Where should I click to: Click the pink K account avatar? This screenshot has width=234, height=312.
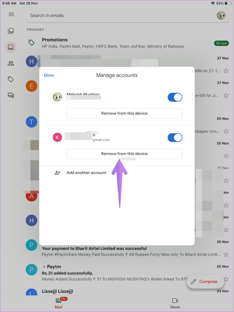[x=57, y=137]
